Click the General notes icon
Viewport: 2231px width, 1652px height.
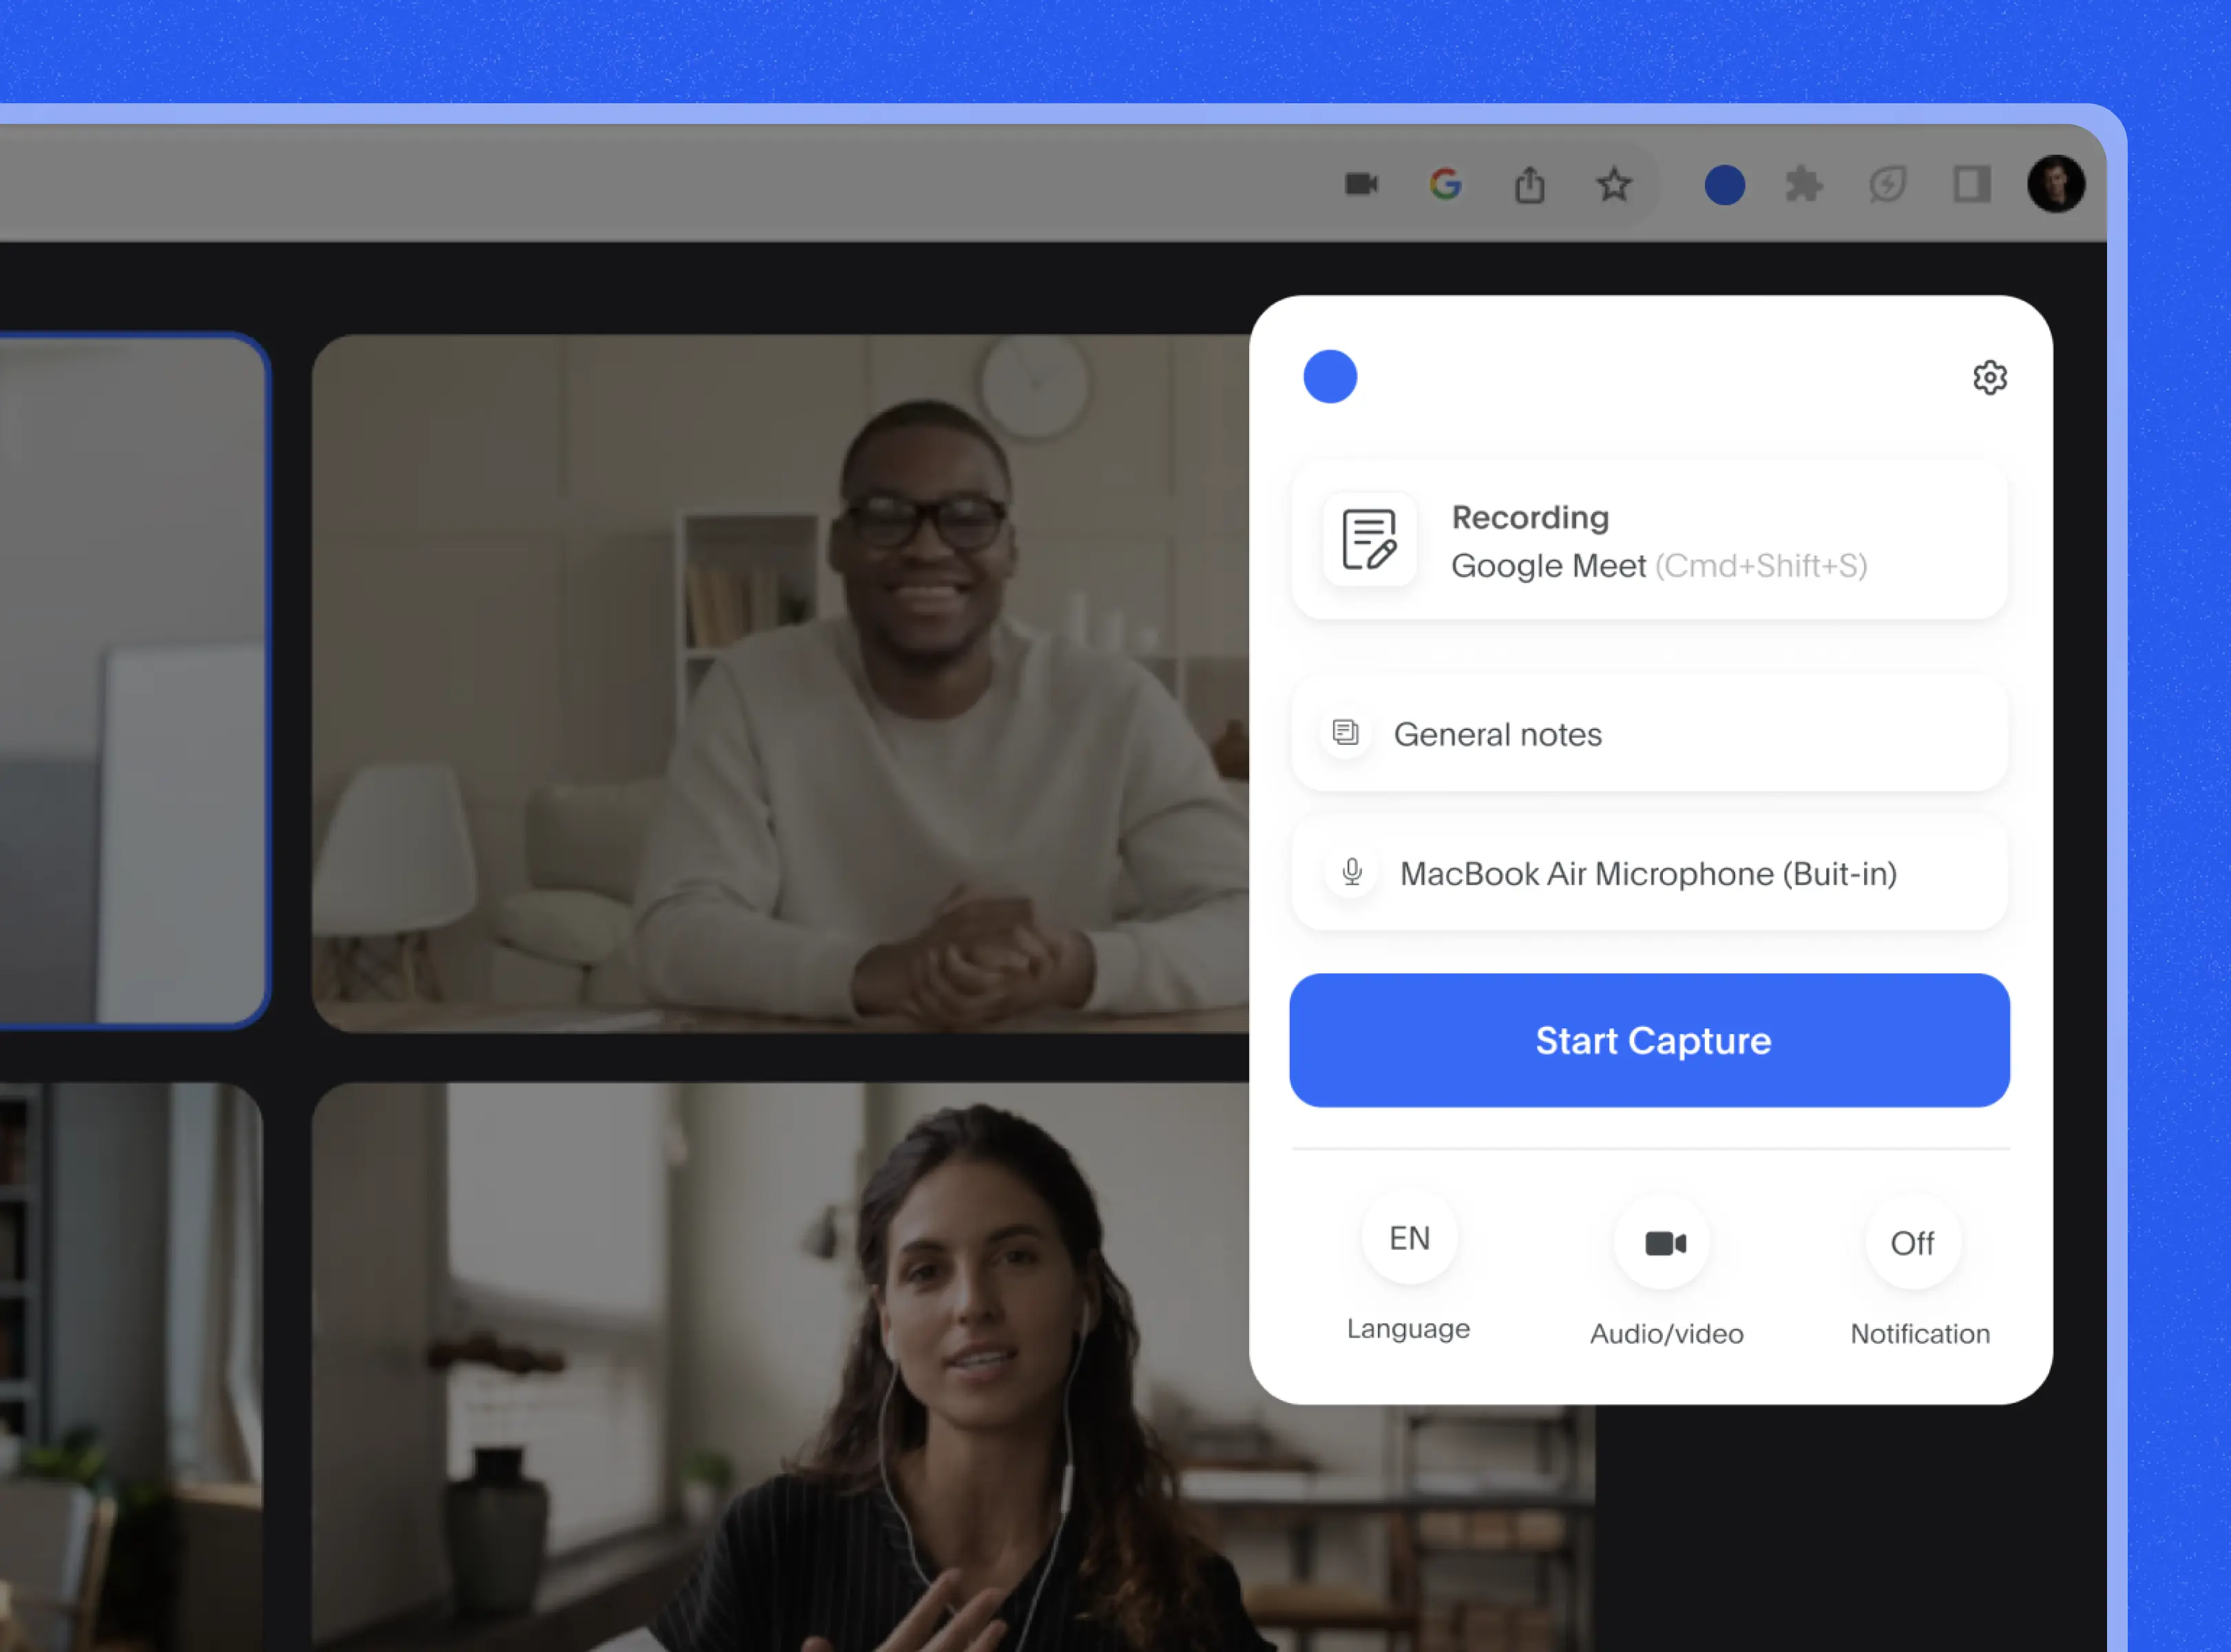1351,734
